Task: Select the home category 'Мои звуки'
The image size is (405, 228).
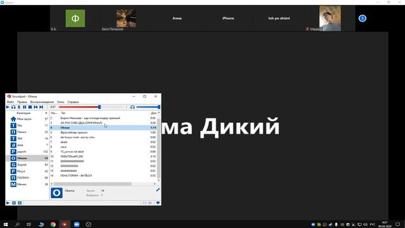Action: (27, 119)
